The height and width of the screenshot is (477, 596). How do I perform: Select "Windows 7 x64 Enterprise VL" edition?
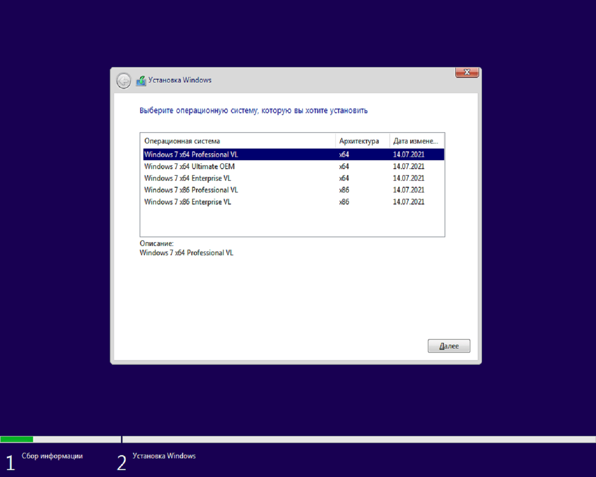[x=188, y=178]
